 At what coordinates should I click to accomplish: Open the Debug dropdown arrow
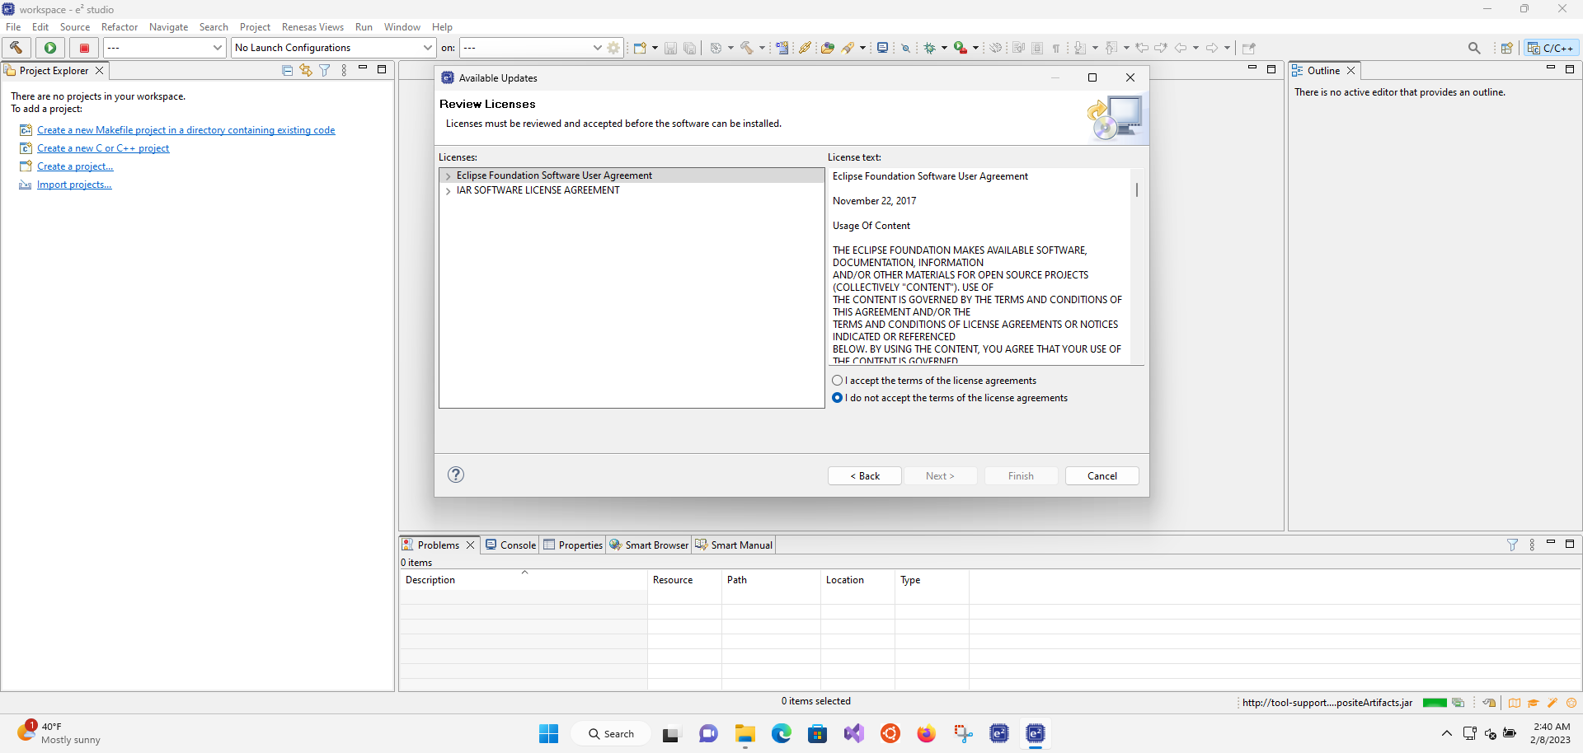click(x=944, y=48)
